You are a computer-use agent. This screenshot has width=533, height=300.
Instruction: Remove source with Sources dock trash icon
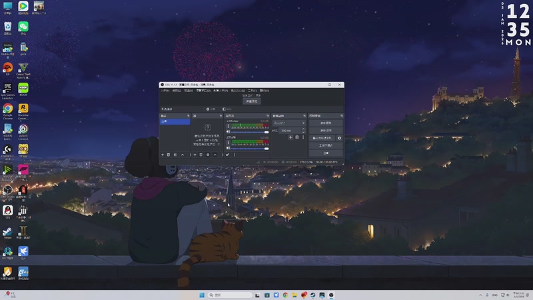(201, 155)
